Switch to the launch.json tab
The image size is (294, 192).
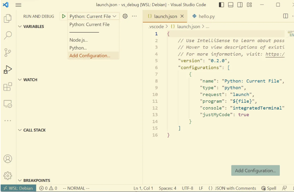click(165, 16)
